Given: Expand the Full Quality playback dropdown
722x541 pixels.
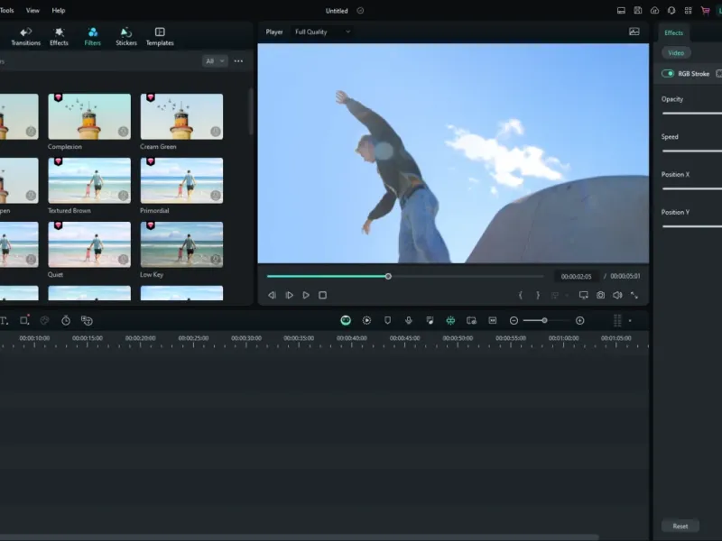Looking at the screenshot, I should (x=322, y=32).
